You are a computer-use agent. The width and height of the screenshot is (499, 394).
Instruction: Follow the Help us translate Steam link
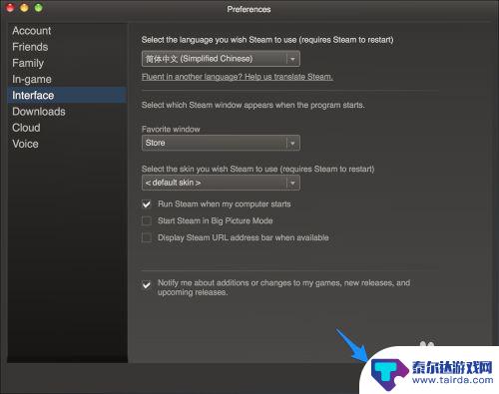click(238, 77)
